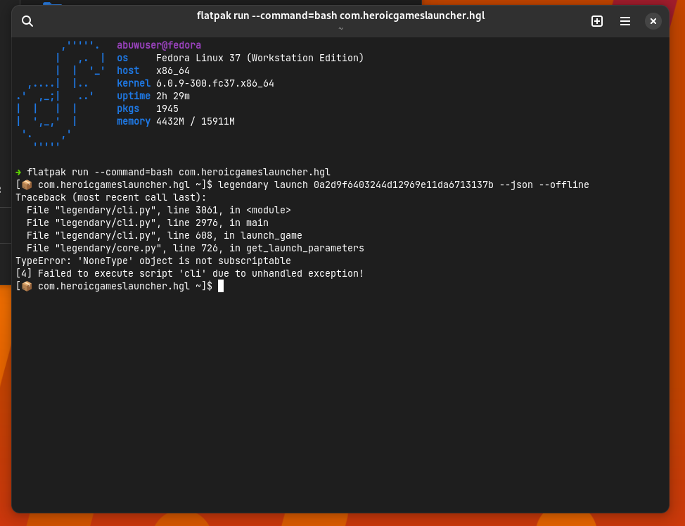The width and height of the screenshot is (685, 526).
Task: Click traceback line 'line 2976, in main'
Action: pos(218,223)
